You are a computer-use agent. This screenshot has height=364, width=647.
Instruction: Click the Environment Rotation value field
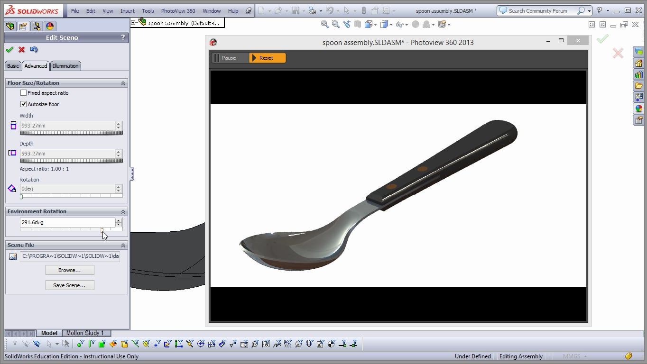[67, 222]
